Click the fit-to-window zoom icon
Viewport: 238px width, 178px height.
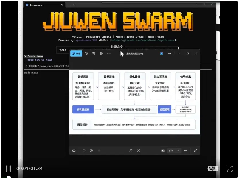point(131,150)
